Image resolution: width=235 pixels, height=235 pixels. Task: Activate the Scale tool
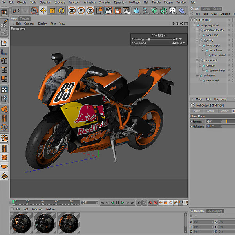pyautogui.click(x=52, y=11)
